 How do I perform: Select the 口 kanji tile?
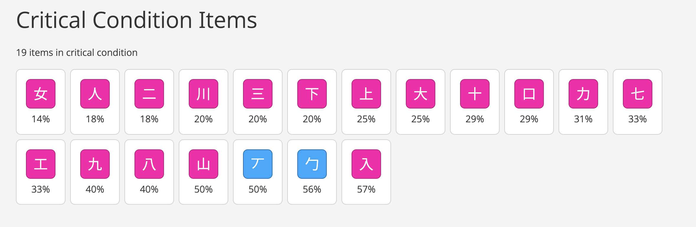click(529, 94)
